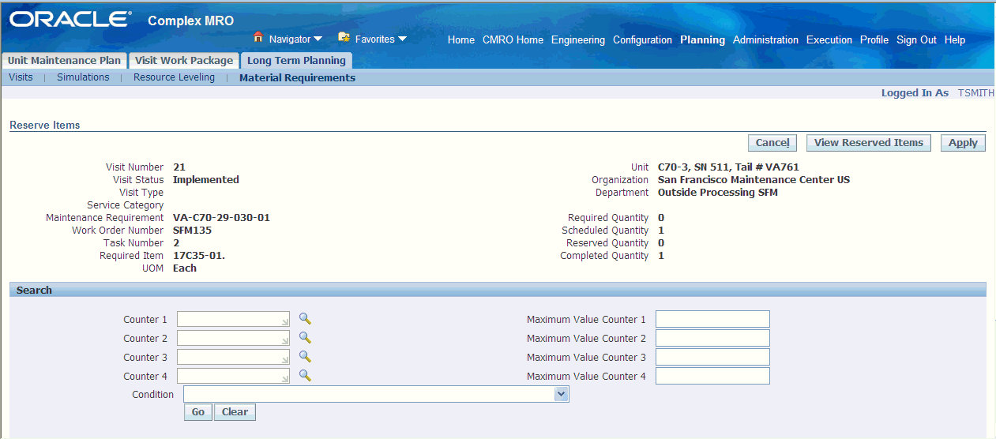Image resolution: width=996 pixels, height=439 pixels.
Task: Go to the Home link
Action: tap(461, 39)
